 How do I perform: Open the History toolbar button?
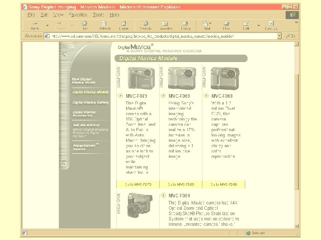click(185, 25)
